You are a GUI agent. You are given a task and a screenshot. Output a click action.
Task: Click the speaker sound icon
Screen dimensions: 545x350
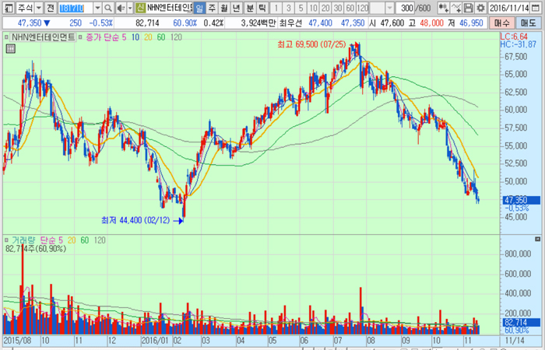tap(119, 8)
